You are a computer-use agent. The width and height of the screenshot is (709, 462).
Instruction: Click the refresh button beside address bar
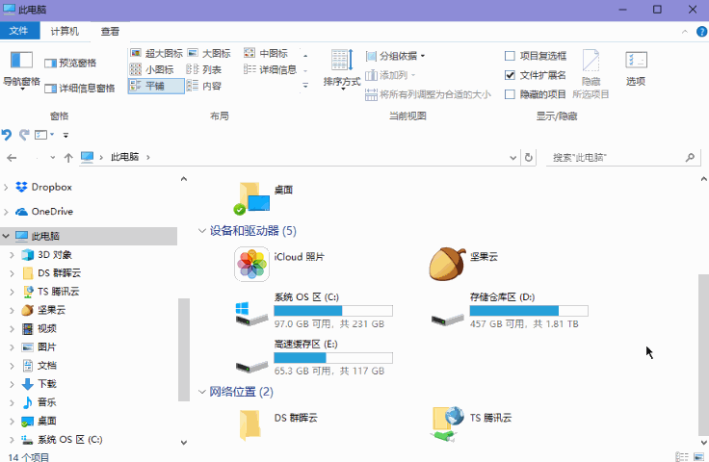528,157
